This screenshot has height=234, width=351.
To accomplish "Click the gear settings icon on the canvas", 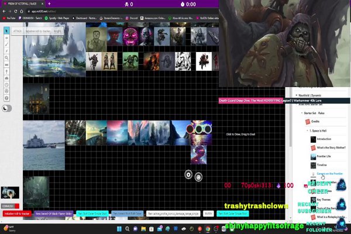I will pos(188,175).
